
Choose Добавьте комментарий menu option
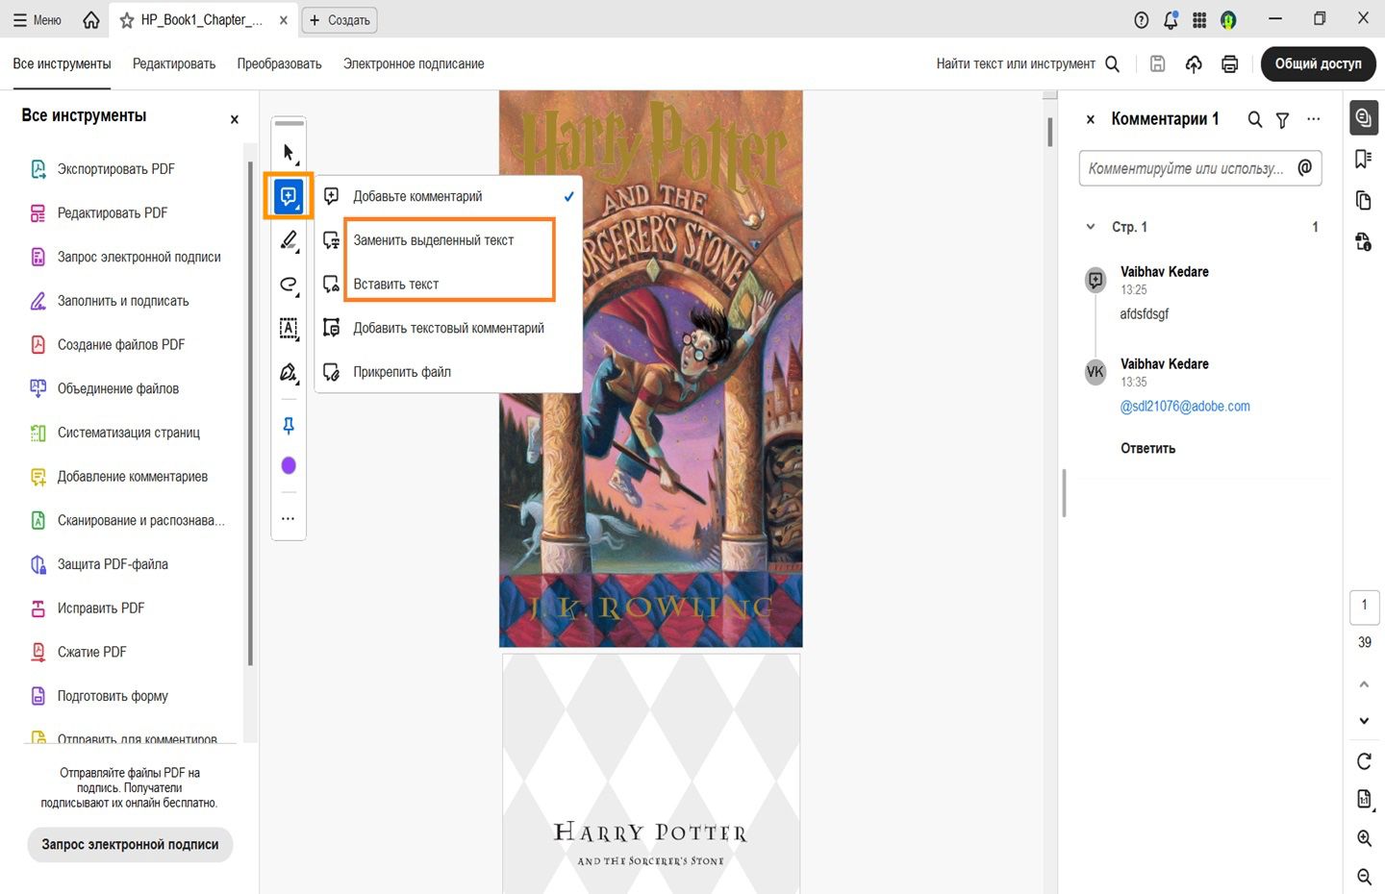coord(448,196)
